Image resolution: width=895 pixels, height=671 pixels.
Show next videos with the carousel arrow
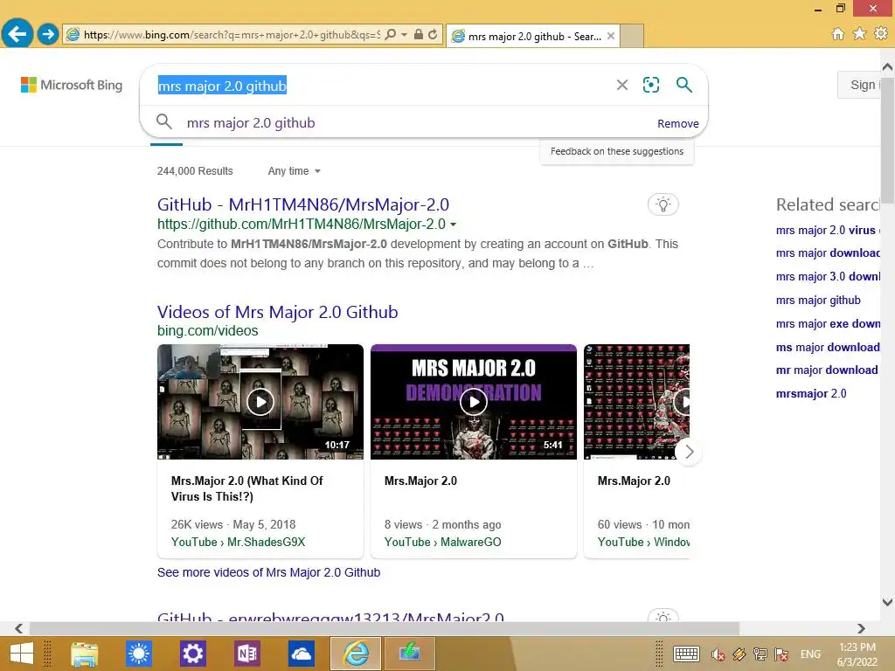tap(689, 452)
